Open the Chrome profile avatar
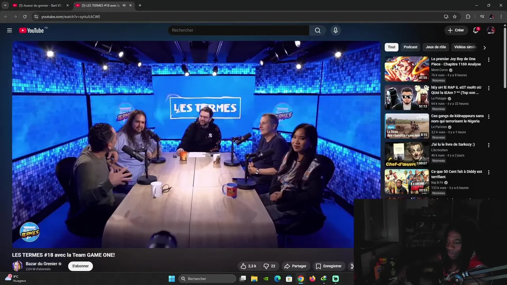Viewport: 507px width, 285px height. pyautogui.click(x=492, y=17)
